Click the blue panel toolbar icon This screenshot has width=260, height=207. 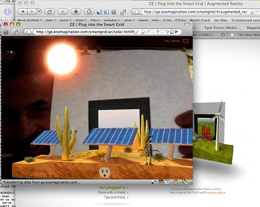tap(107, 12)
